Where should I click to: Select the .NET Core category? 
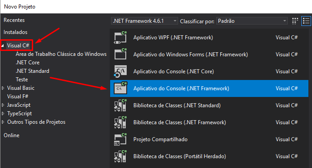[x=27, y=63]
